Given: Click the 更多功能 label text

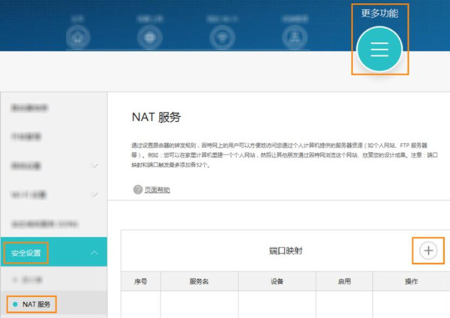Looking at the screenshot, I should (x=379, y=13).
